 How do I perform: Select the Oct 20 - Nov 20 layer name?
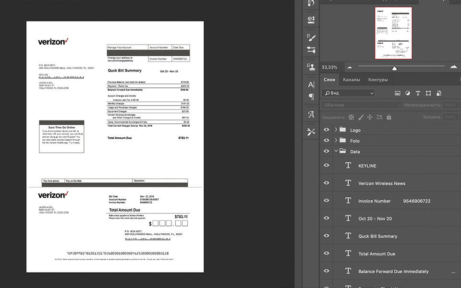pyautogui.click(x=375, y=219)
